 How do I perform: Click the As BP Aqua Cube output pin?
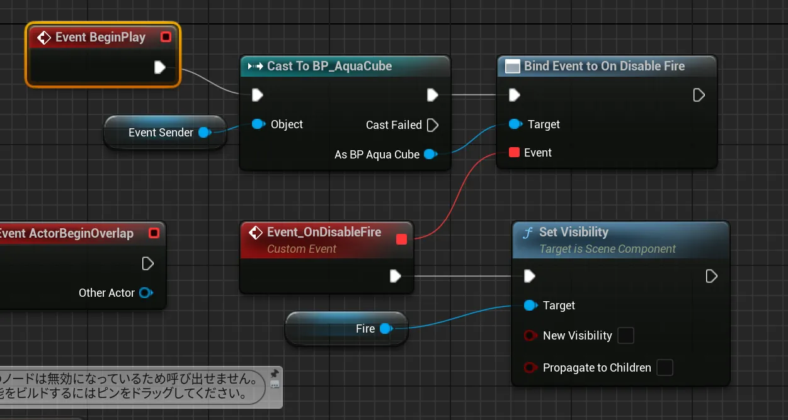(x=430, y=154)
